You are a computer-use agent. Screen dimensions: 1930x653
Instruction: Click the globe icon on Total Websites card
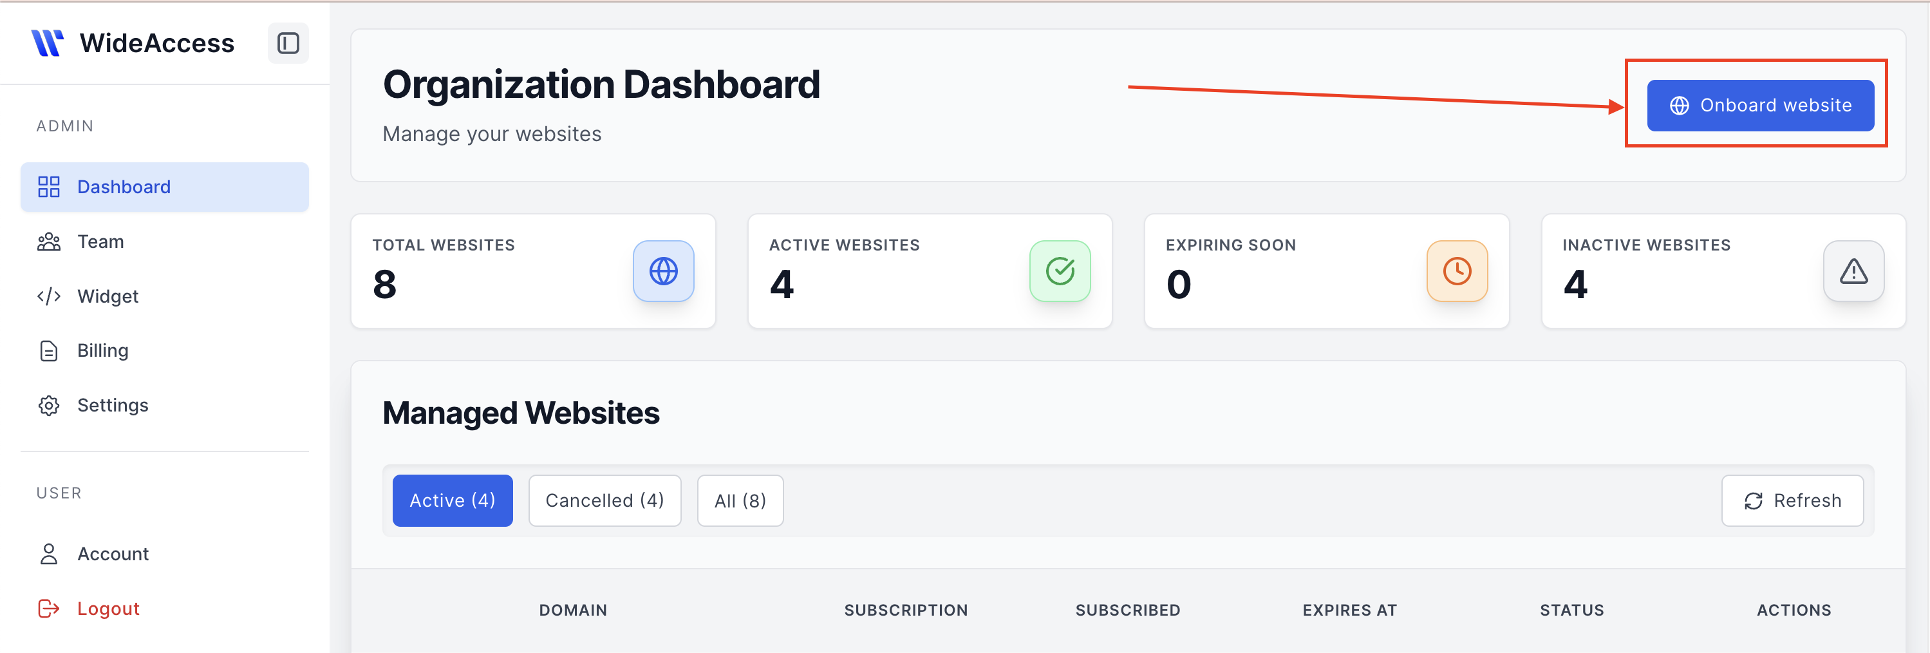(x=663, y=271)
